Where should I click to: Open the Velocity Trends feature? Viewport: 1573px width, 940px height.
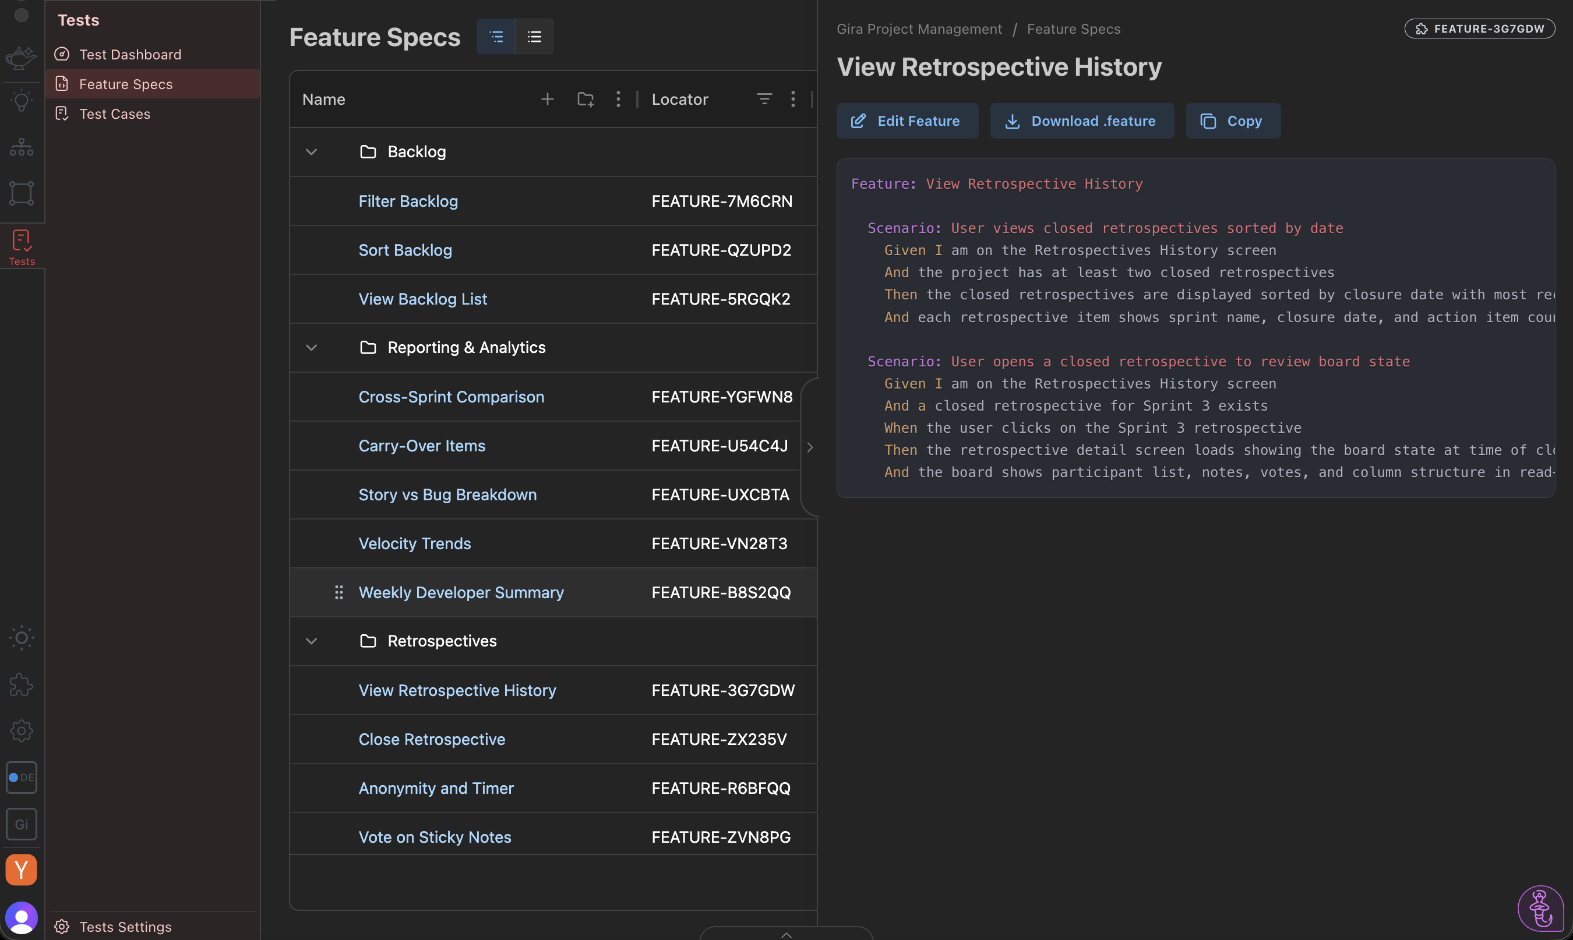[x=414, y=543]
